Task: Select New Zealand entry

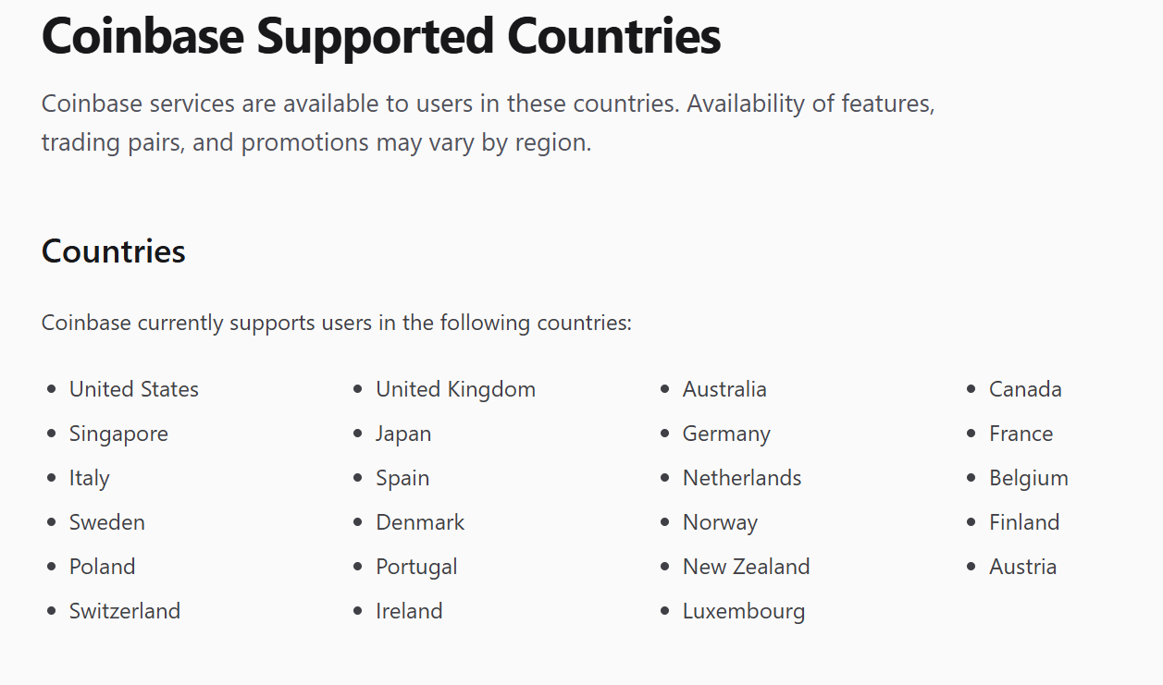Action: tap(746, 567)
